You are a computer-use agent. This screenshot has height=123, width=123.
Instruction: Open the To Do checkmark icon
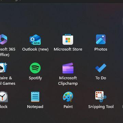101,68
